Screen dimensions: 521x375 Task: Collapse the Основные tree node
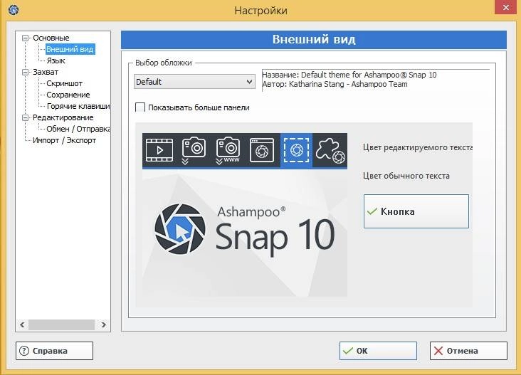pyautogui.click(x=25, y=38)
